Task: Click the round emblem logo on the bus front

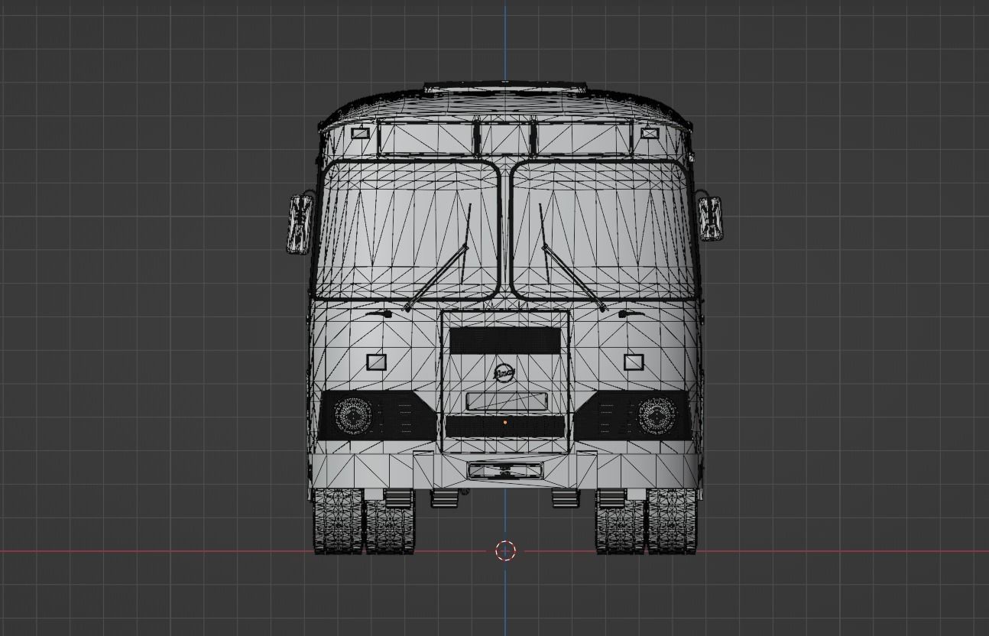Action: tap(504, 373)
